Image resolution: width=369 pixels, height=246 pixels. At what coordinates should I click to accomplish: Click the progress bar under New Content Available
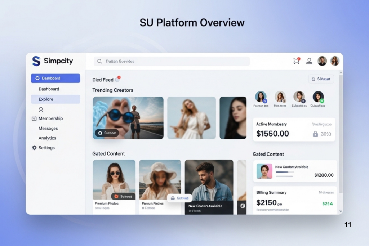[x=285, y=172]
